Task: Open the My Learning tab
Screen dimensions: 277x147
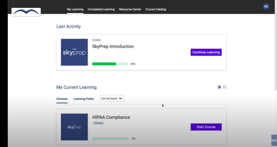Action: [x=75, y=9]
